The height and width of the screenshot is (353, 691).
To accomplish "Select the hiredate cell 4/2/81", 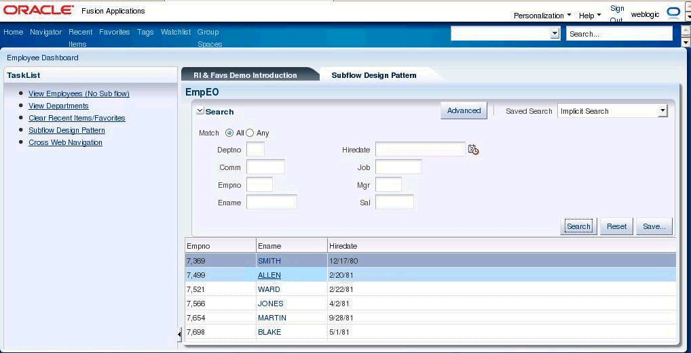I will [x=502, y=304].
